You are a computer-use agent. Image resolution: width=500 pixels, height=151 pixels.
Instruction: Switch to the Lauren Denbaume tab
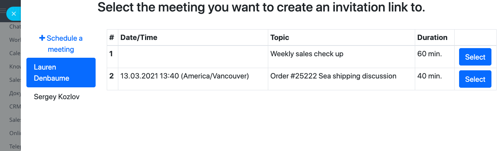pos(61,73)
